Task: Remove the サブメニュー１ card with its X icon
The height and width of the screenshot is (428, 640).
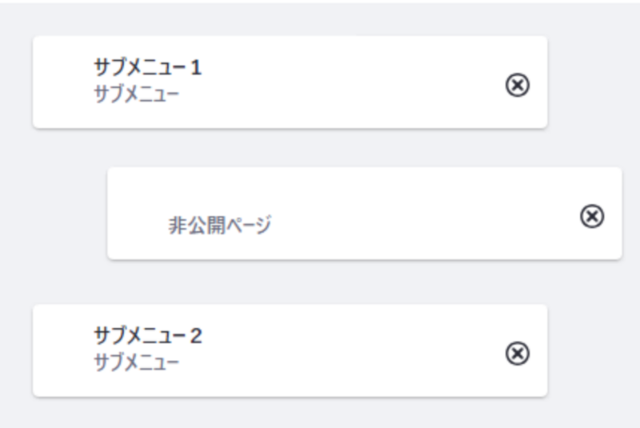Action: click(x=518, y=84)
